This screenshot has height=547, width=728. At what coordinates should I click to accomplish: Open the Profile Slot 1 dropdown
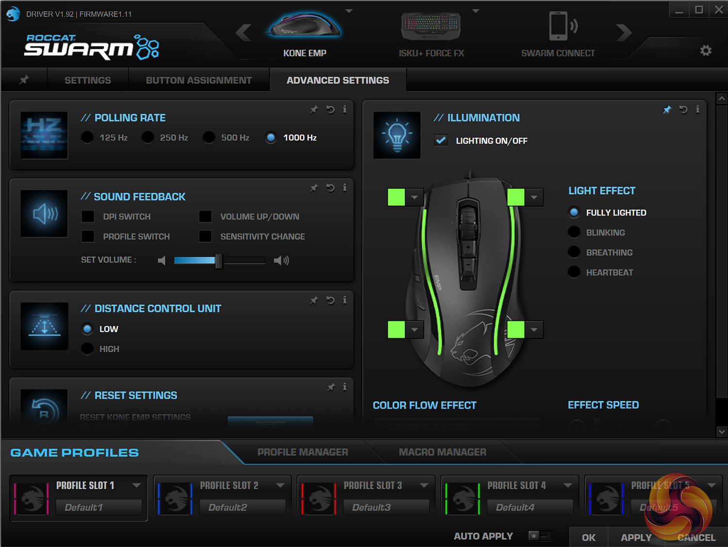tap(137, 485)
